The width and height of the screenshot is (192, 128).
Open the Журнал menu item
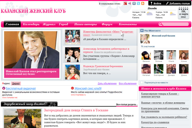tap(49, 24)
